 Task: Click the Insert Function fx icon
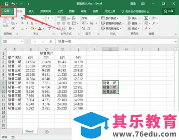click(51, 42)
